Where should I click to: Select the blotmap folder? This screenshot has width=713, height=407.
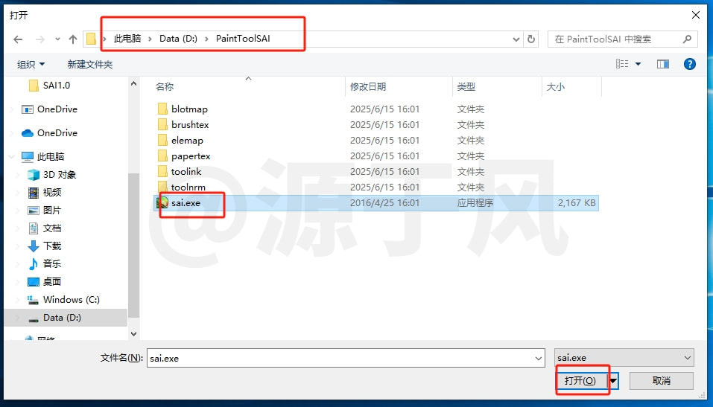point(190,109)
